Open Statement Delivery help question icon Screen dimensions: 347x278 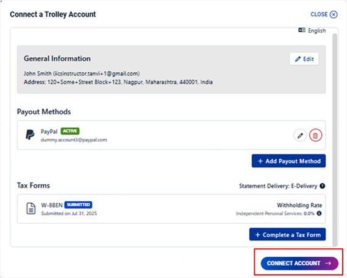322,186
